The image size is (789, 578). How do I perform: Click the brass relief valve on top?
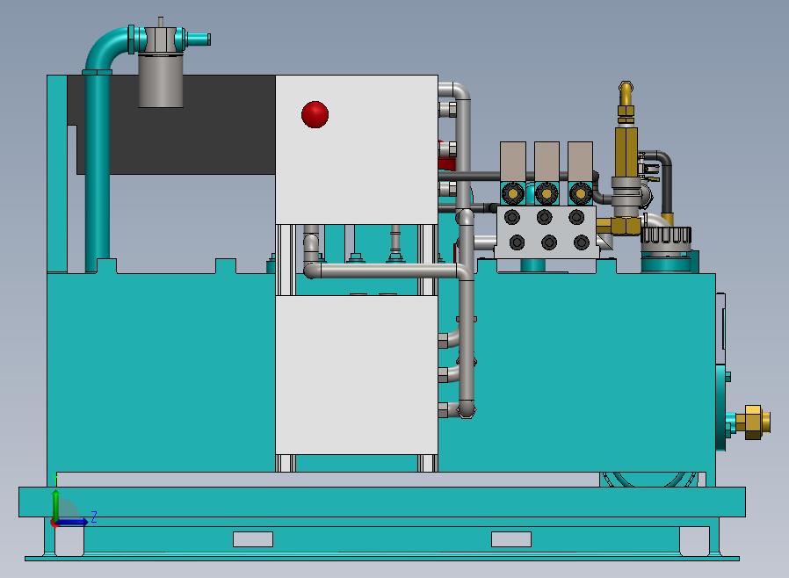pyautogui.click(x=626, y=131)
